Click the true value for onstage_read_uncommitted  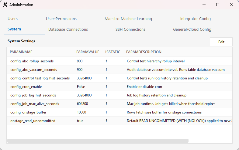pyautogui.click(x=80, y=121)
